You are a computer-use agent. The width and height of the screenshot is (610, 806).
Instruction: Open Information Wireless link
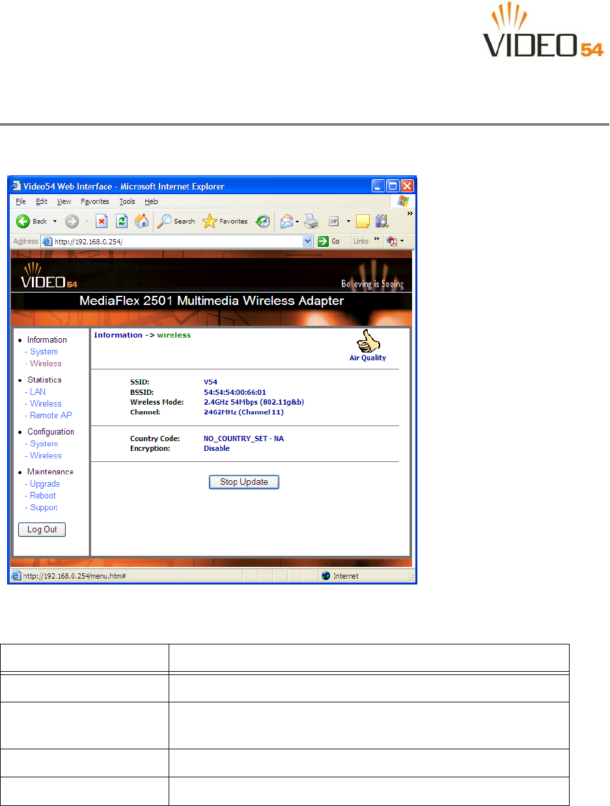click(46, 364)
